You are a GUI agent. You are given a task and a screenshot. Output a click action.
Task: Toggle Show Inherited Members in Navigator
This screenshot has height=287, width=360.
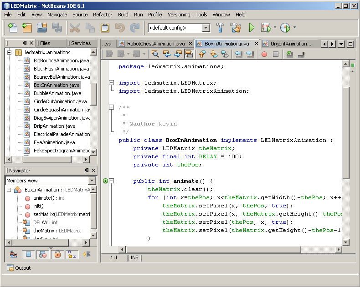[x=14, y=254]
